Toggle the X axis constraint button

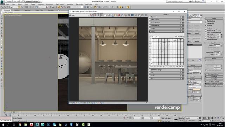pos(117,7)
